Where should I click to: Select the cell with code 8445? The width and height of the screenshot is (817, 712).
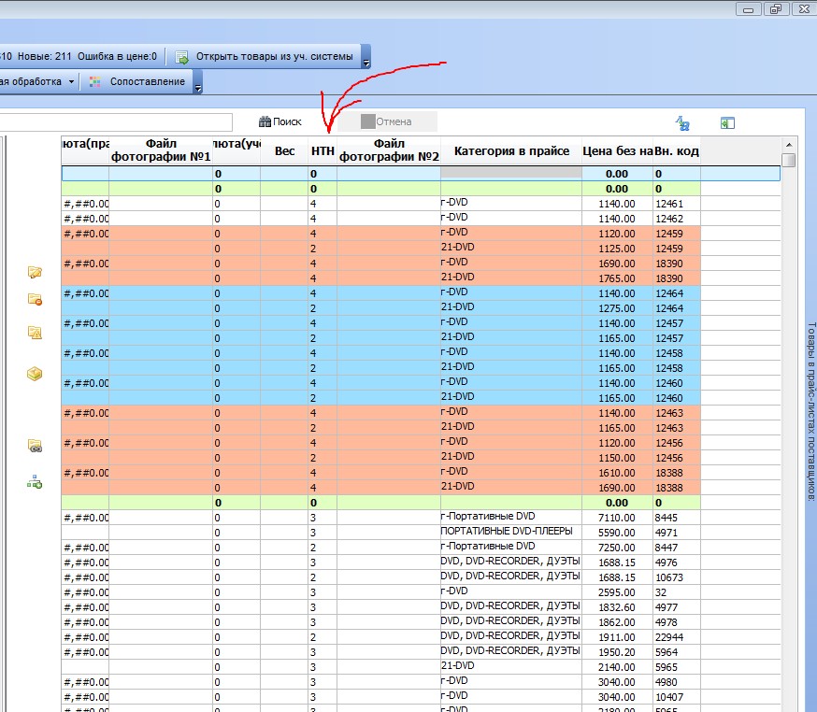[677, 518]
